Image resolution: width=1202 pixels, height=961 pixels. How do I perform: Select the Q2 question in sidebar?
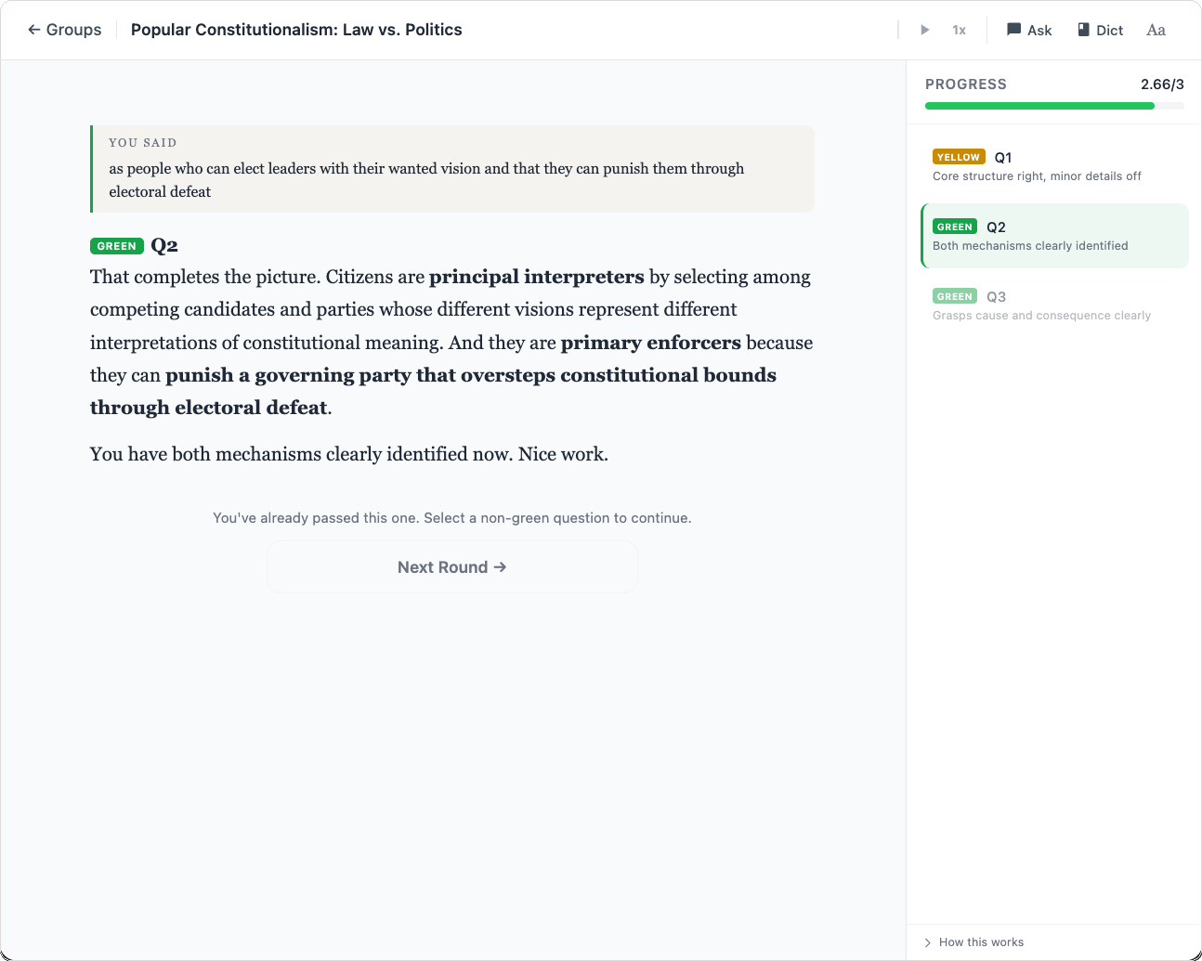(1054, 236)
